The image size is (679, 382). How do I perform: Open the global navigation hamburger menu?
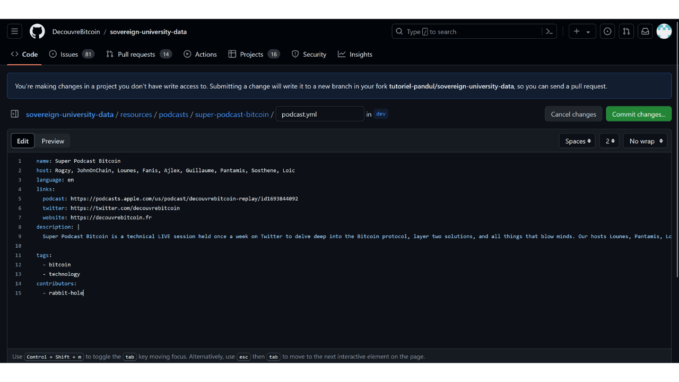[x=15, y=32]
